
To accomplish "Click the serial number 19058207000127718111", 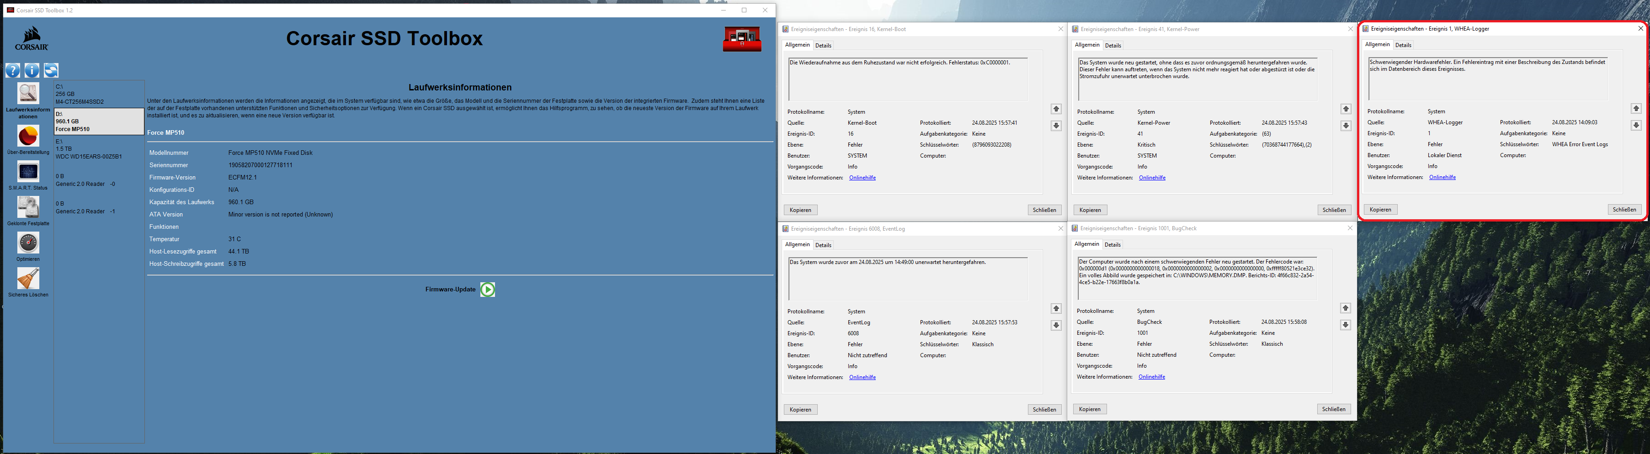I will tap(260, 165).
